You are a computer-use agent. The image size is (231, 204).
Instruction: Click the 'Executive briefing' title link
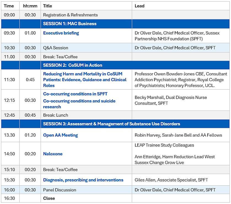click(x=61, y=33)
